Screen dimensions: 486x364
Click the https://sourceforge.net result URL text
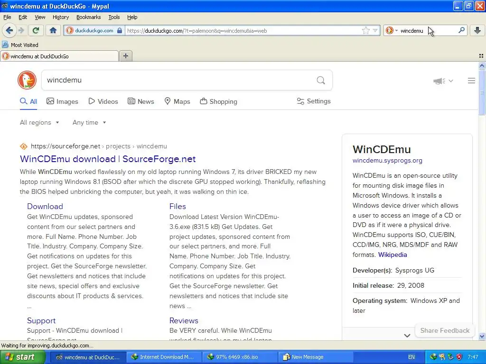point(65,146)
